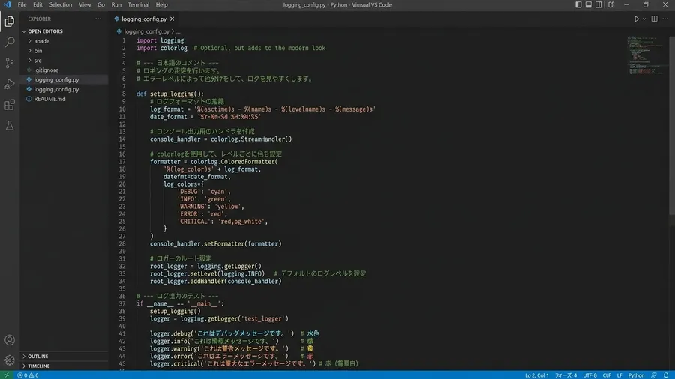Screen dimensions: 675x379
Task: Click the Ln 2, Col 1 cursor position
Action: [537, 375]
